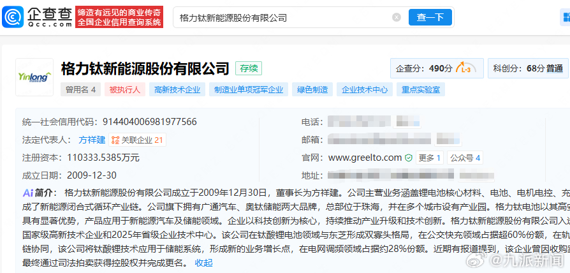570x273 pixels.
Task: Open legal representative 方祥建 link
Action: 92,140
